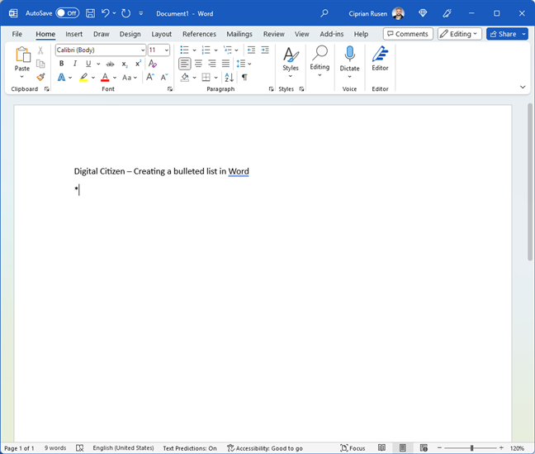Toggle paragraph marks display

click(x=244, y=77)
